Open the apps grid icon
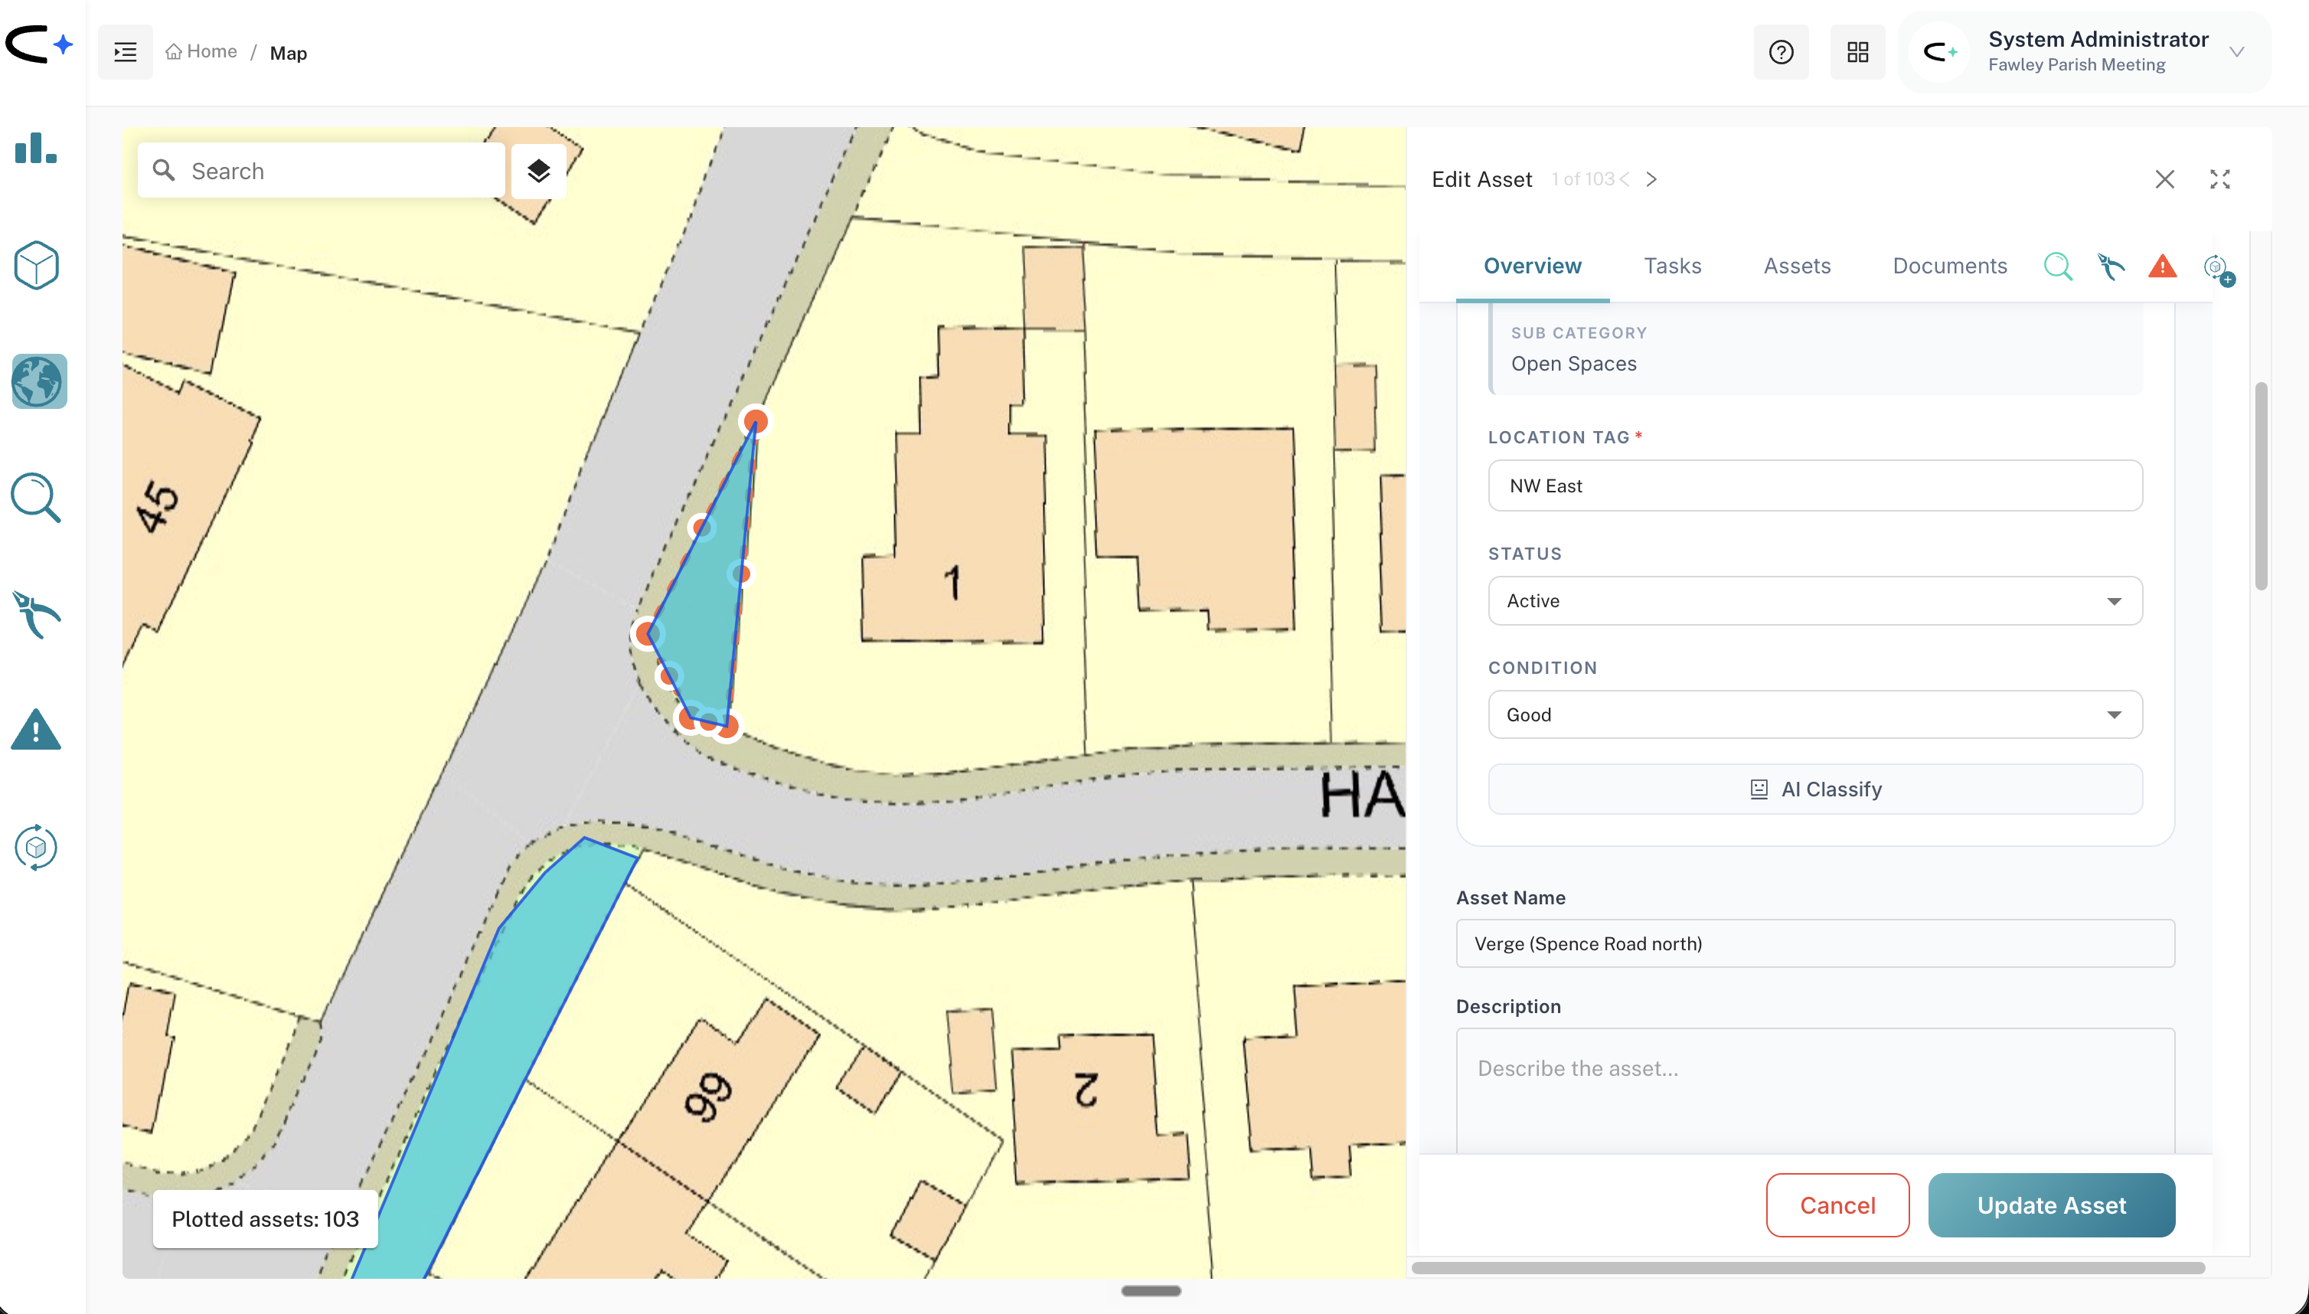 1857,52
